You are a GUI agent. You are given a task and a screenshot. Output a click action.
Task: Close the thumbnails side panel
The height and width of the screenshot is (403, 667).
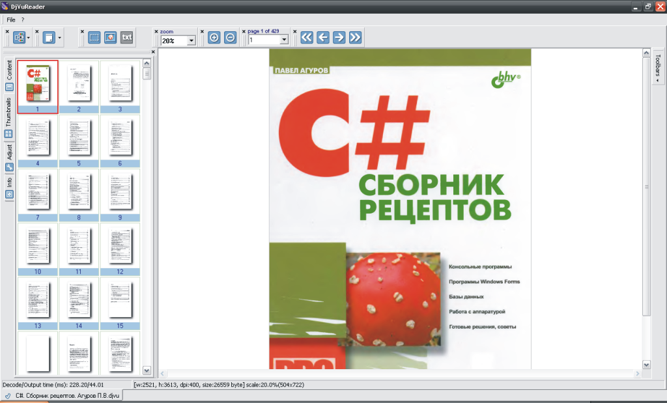pyautogui.click(x=153, y=52)
